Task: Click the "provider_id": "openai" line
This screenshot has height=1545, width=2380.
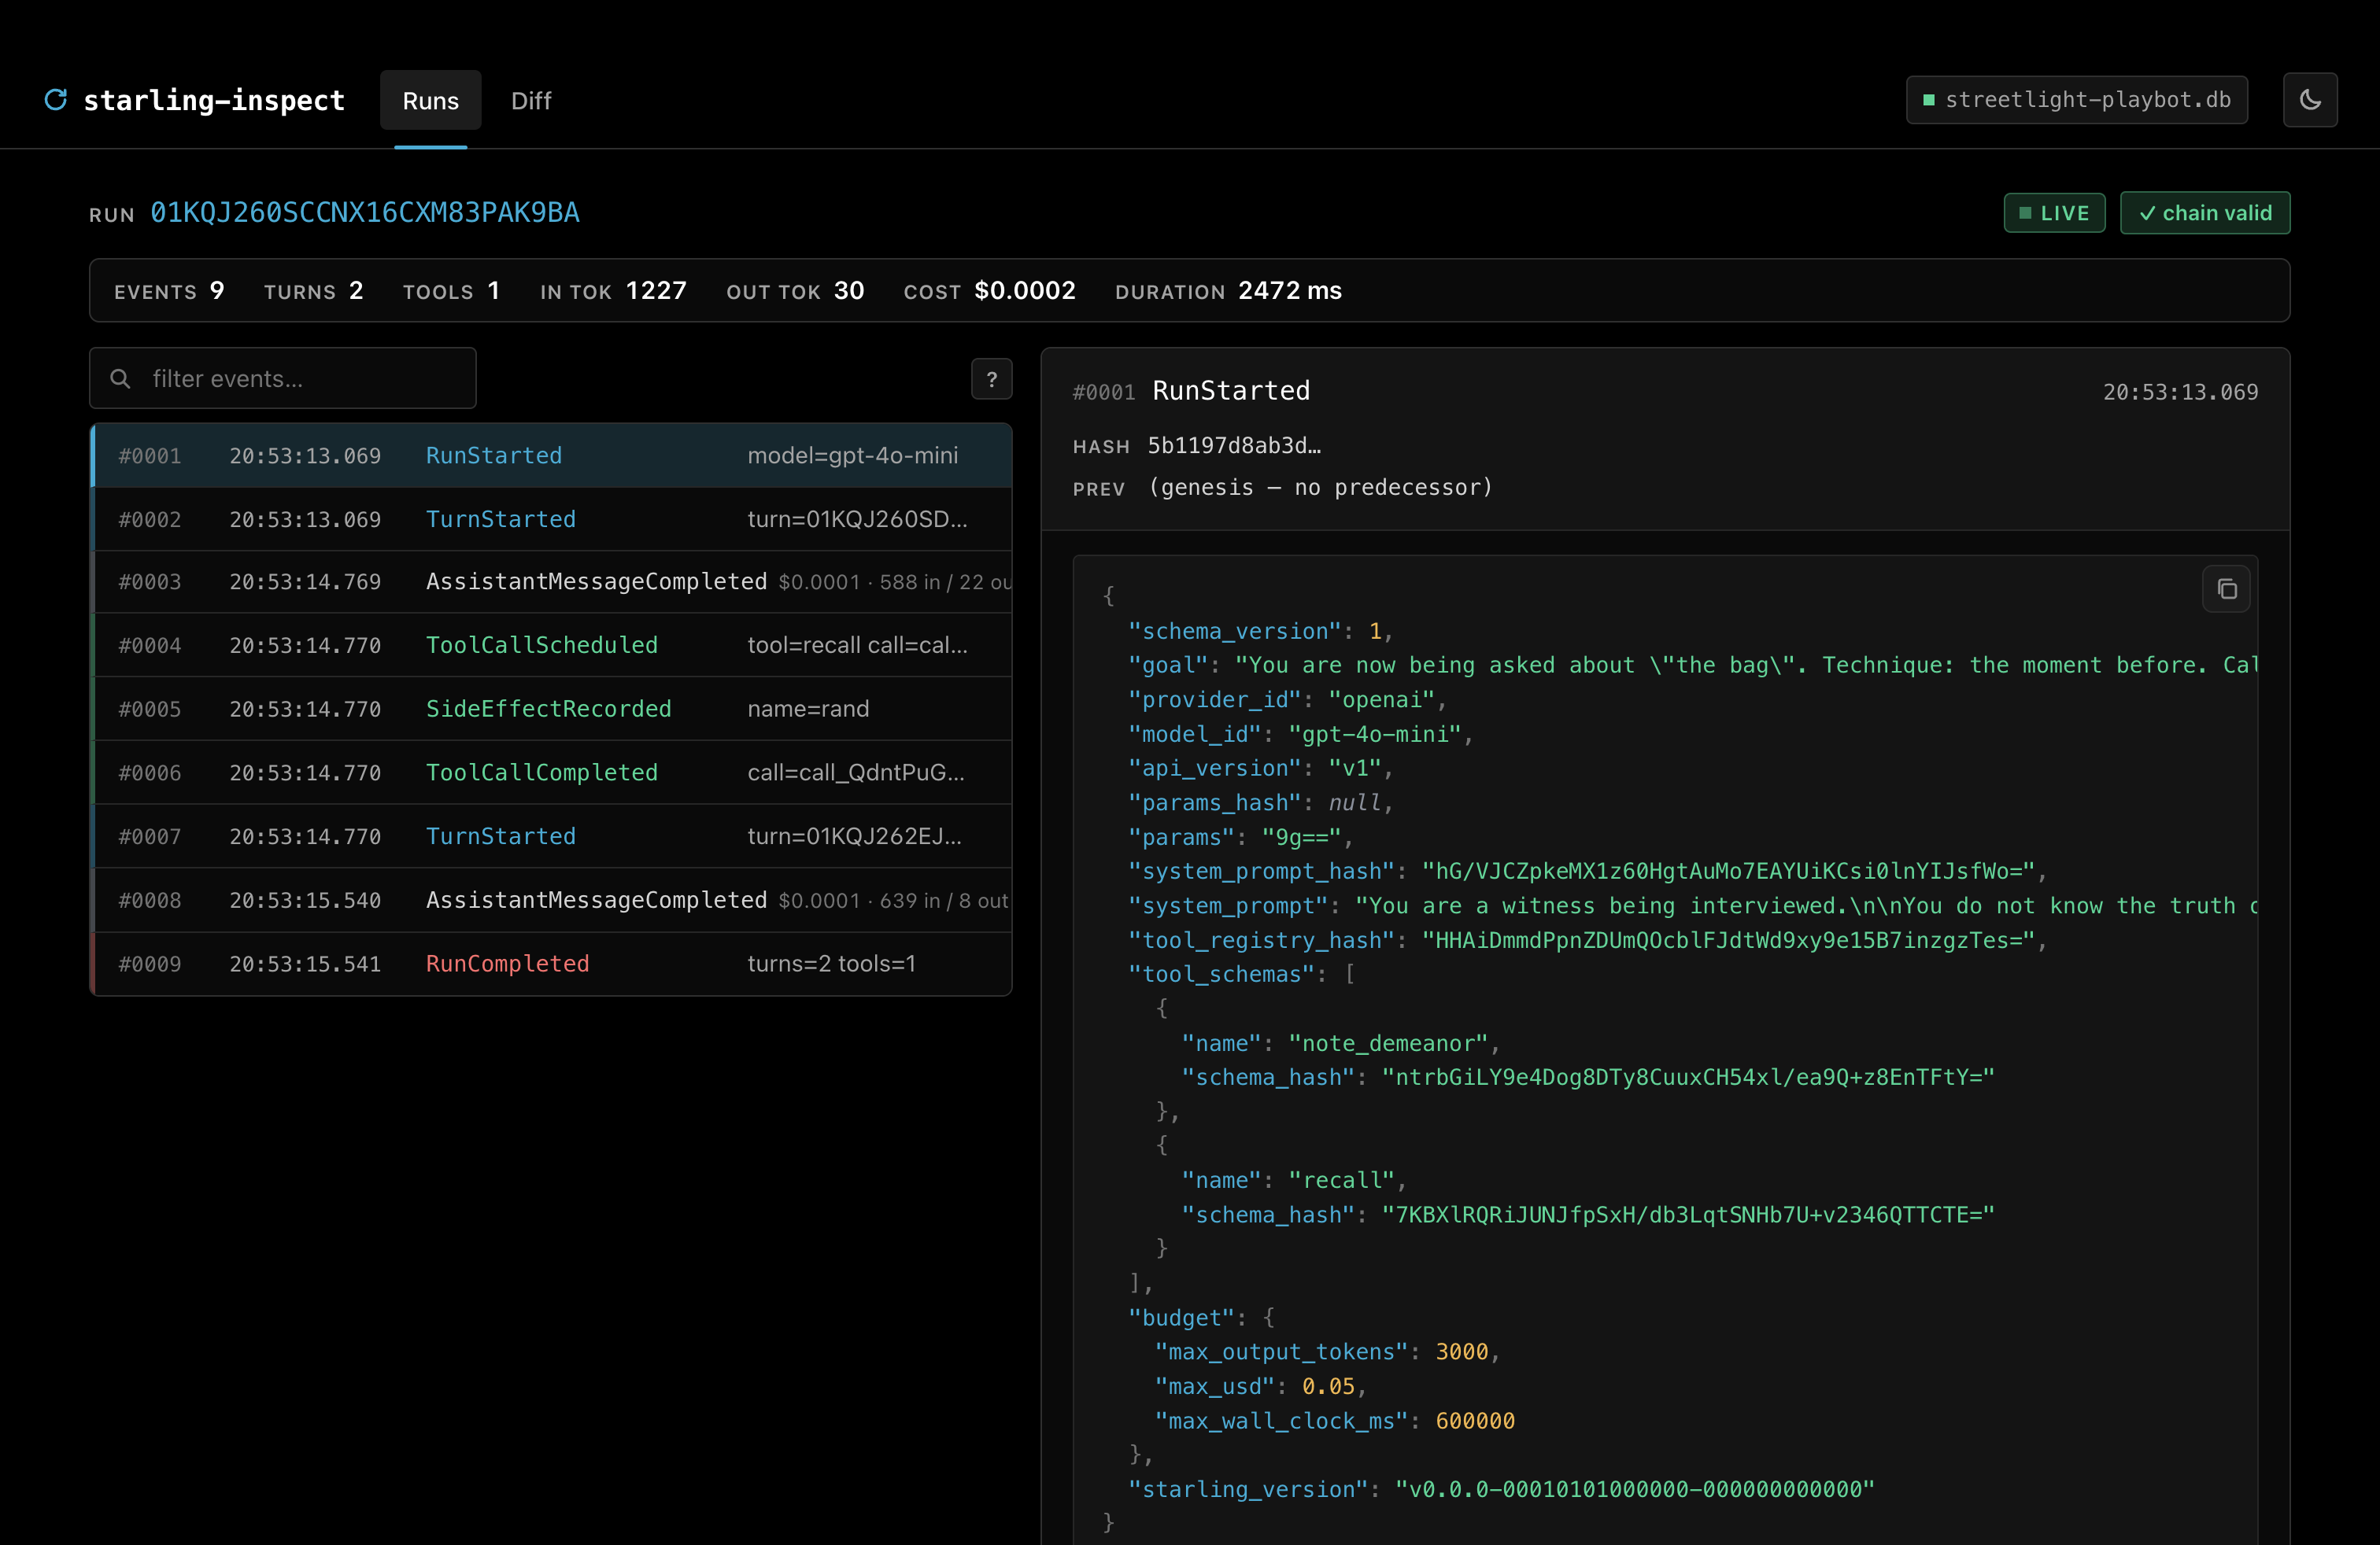Action: pyautogui.click(x=1288, y=699)
